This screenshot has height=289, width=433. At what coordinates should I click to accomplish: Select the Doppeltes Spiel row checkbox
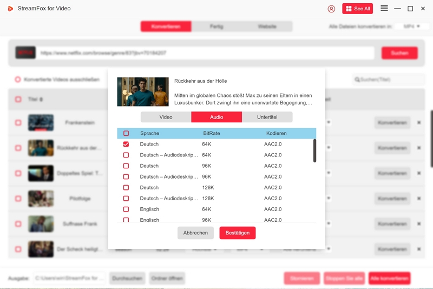(x=18, y=173)
